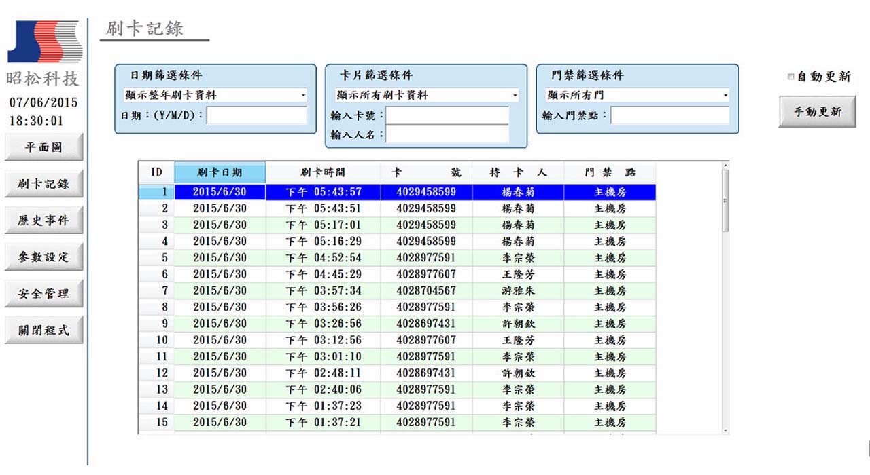Click the 下午 05:43:57 time cell
This screenshot has height=475, width=870.
[323, 192]
